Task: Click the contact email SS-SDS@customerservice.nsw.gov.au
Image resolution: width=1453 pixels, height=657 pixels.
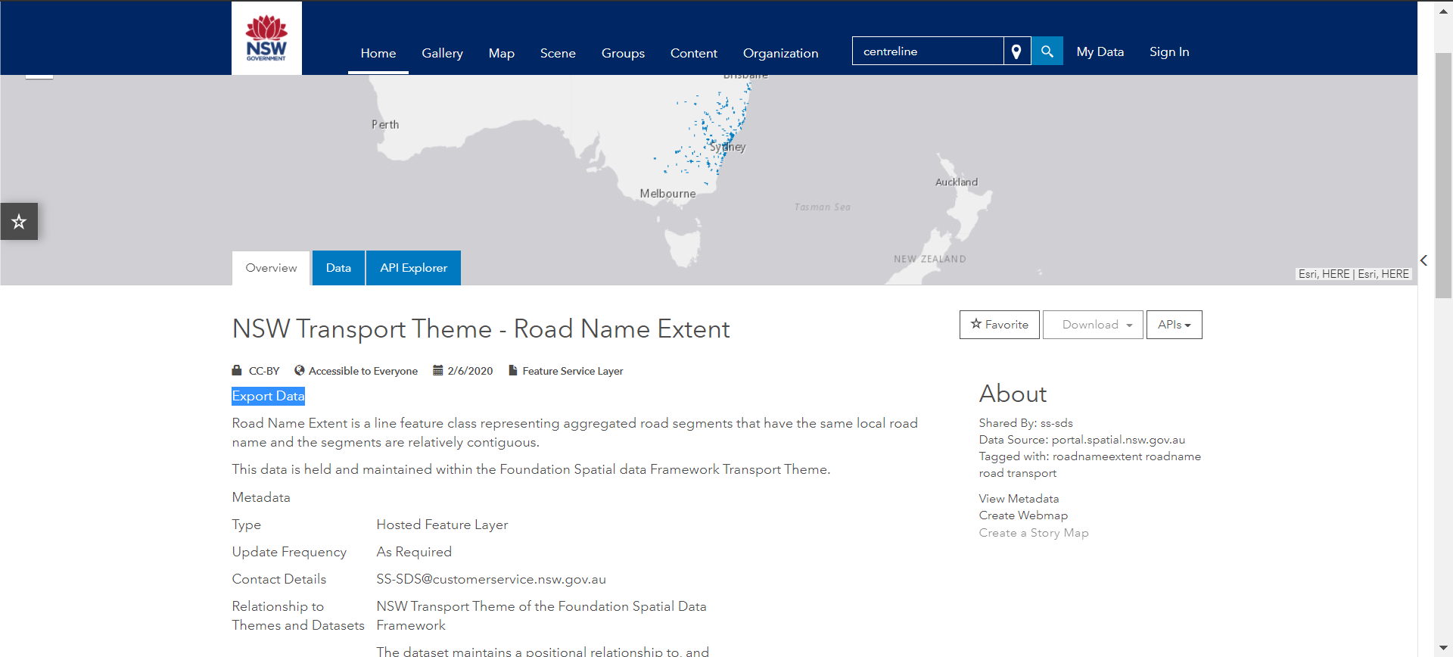Action: pos(491,579)
